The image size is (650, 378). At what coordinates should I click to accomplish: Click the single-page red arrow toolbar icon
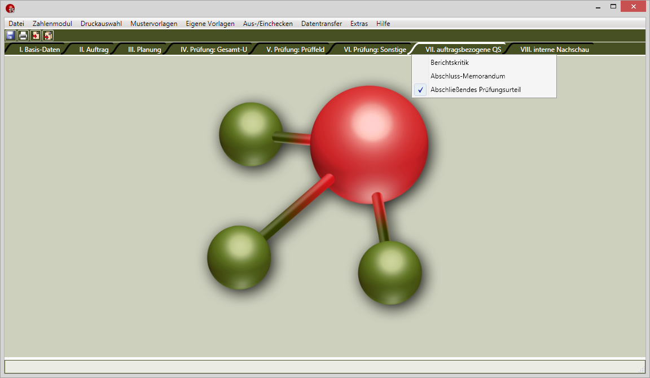click(36, 36)
